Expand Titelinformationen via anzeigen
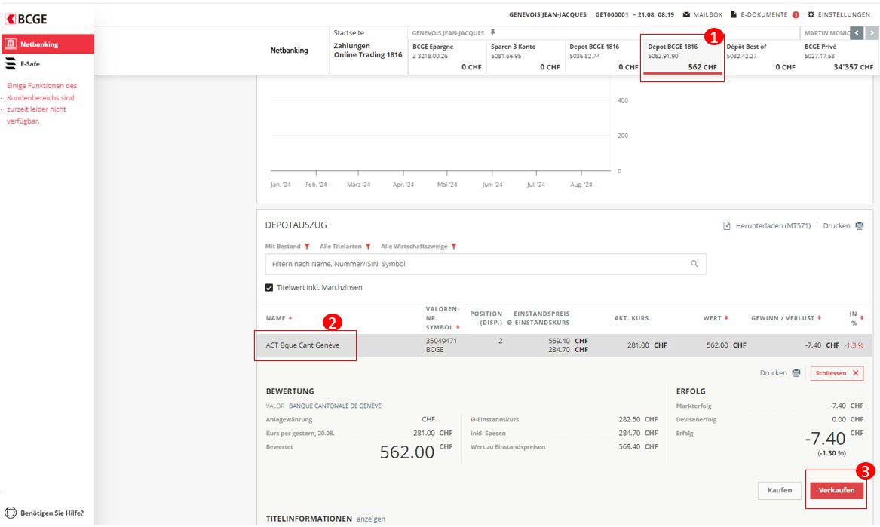This screenshot has height=527, width=880. (371, 519)
